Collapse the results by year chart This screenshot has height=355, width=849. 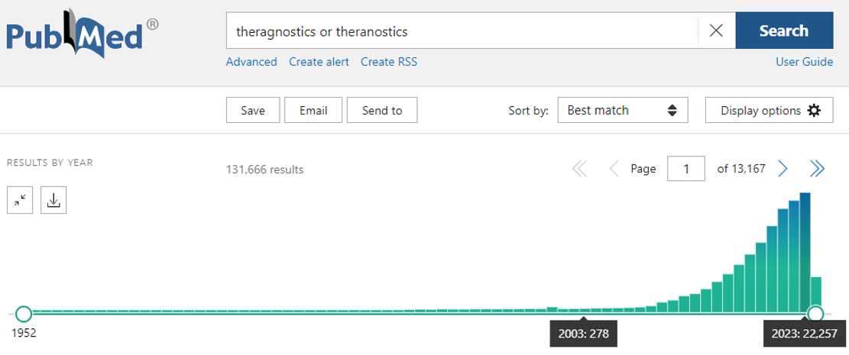click(x=20, y=200)
